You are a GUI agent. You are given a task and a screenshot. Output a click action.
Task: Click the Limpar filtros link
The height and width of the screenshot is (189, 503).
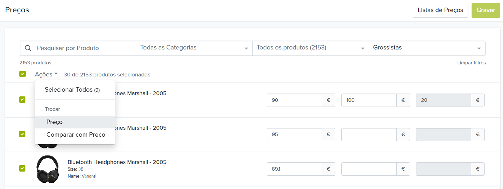click(471, 63)
